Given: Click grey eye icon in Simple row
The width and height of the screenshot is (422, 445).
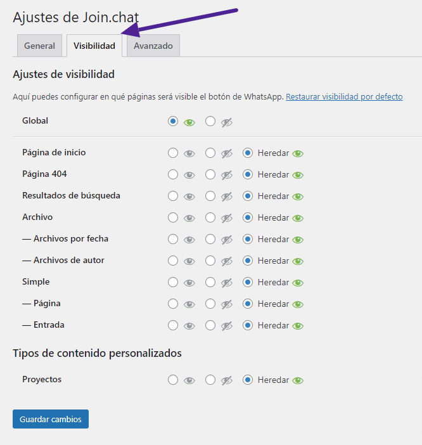Looking at the screenshot, I should coord(189,283).
